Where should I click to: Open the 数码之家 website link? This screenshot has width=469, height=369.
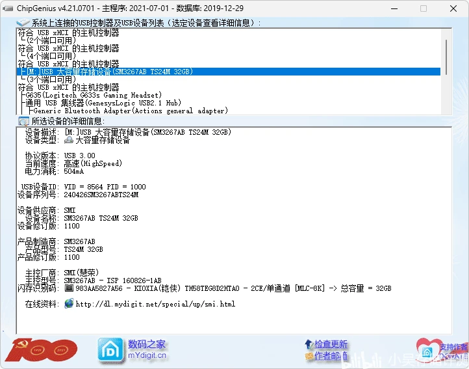pyautogui.click(x=147, y=344)
